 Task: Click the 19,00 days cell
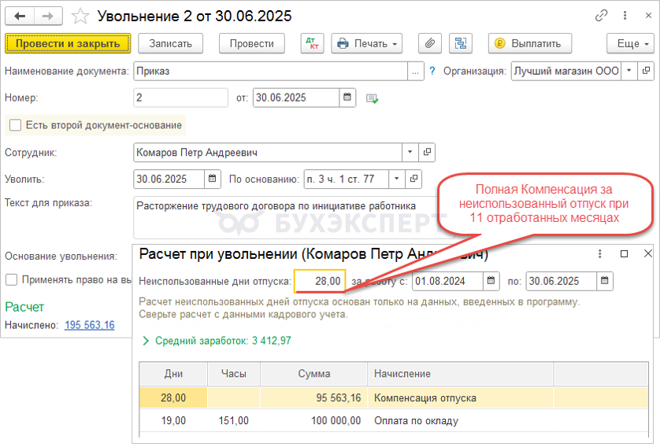pyautogui.click(x=173, y=420)
